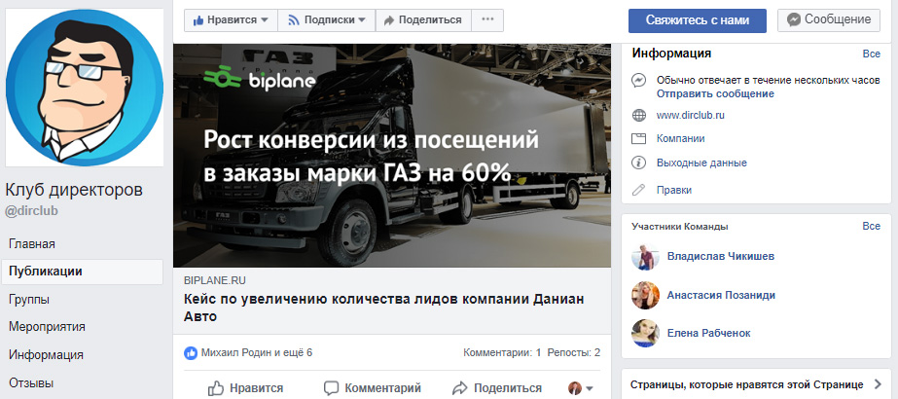The width and height of the screenshot is (898, 399).
Task: Click the Messenger icon in Information panel
Action: (x=638, y=80)
